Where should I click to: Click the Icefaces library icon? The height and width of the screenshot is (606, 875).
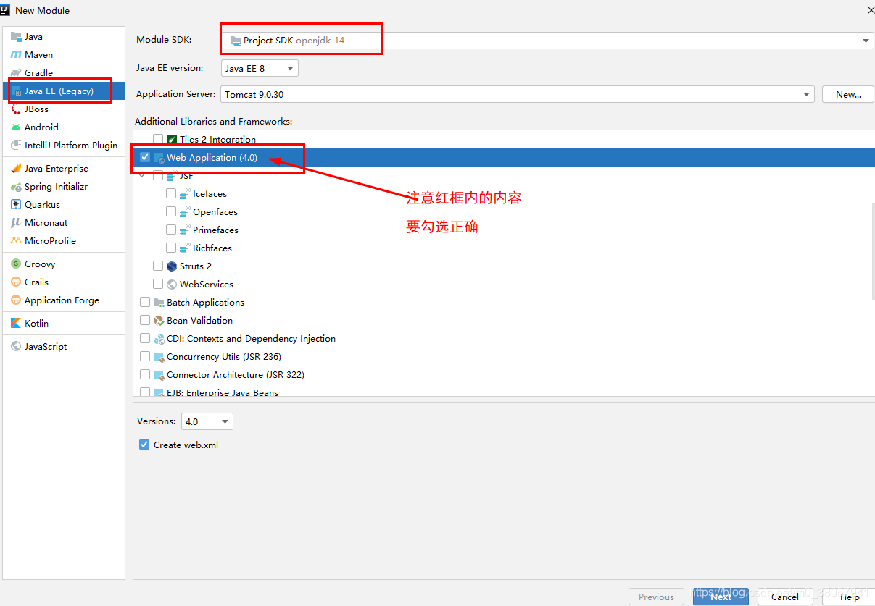pos(185,193)
